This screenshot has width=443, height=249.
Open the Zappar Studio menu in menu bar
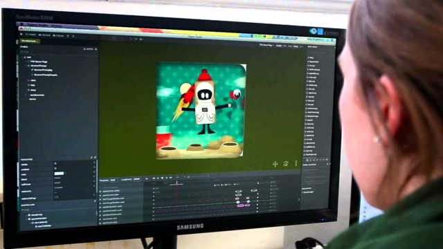[38, 25]
